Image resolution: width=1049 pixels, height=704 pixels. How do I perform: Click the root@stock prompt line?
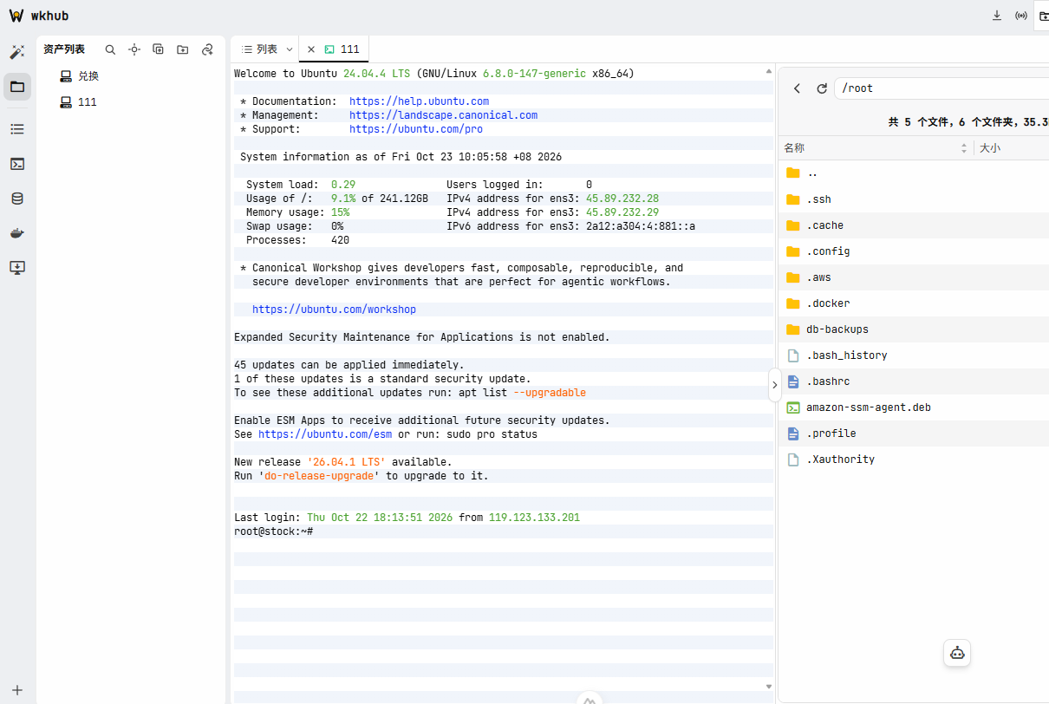coord(273,531)
